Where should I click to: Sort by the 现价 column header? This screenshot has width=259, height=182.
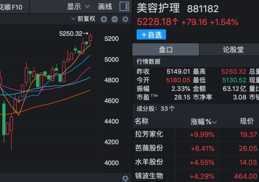[246, 121]
